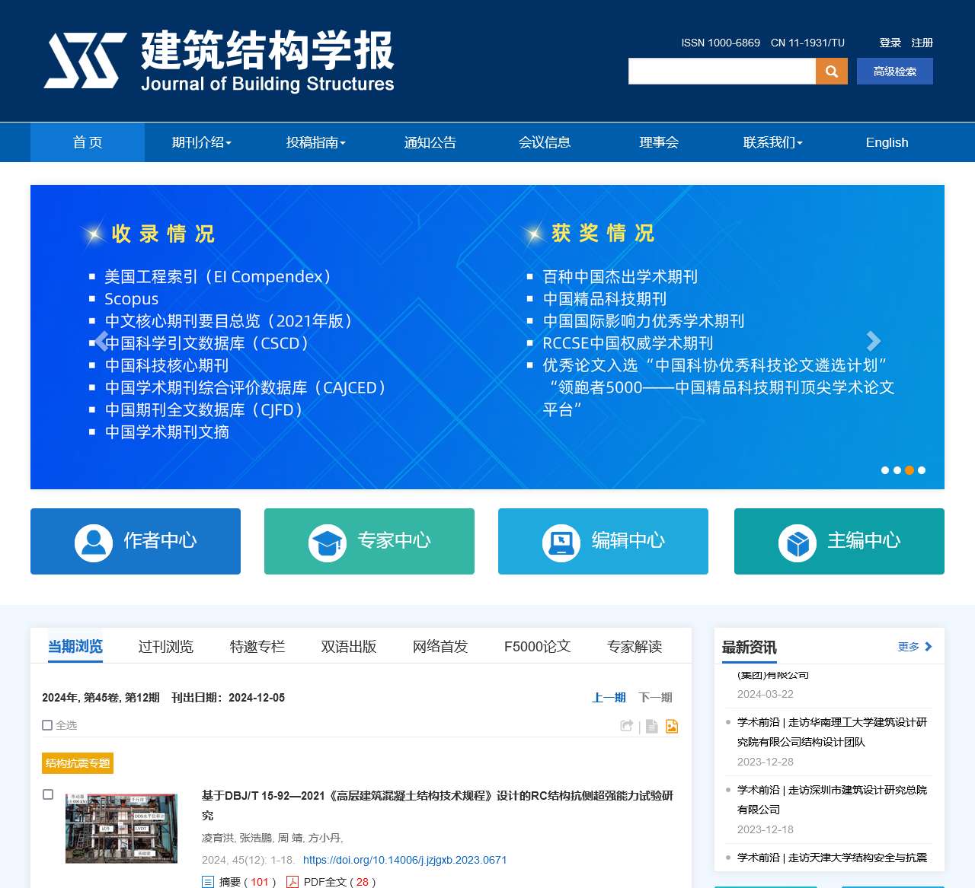Screen dimensions: 975x888
Task: Open 通知公告 in the navigation bar
Action: [430, 142]
